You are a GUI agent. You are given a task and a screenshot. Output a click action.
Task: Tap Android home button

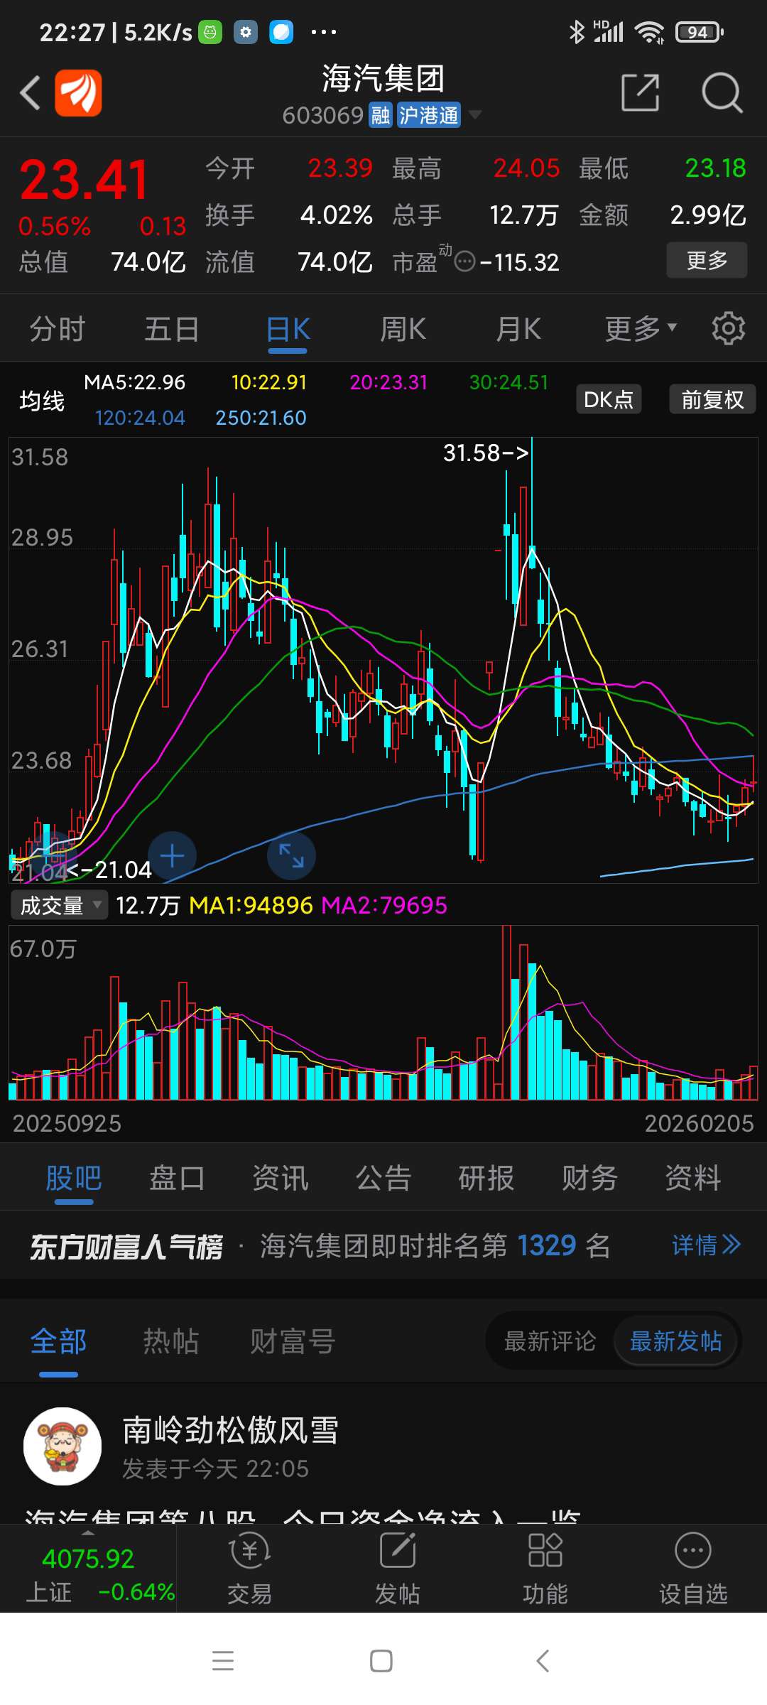pos(381,1660)
